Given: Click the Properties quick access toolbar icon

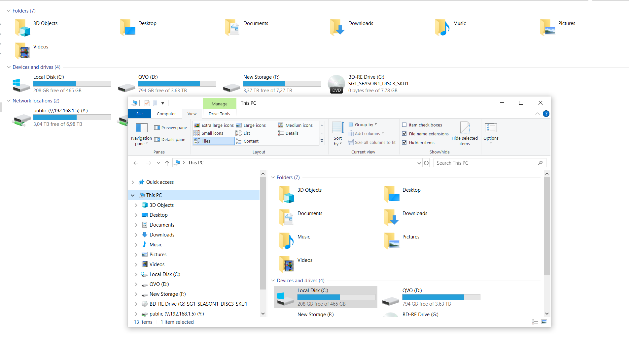Looking at the screenshot, I should coord(147,103).
